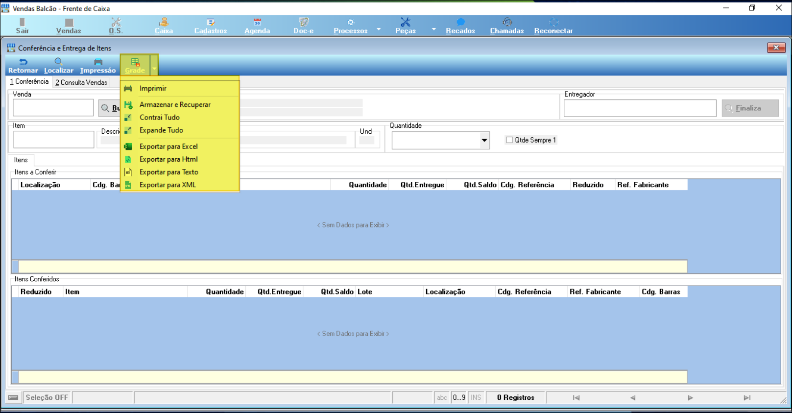Click the collapse icon beside Contrai Tudo
Viewport: 792px width, 413px height.
(x=128, y=118)
